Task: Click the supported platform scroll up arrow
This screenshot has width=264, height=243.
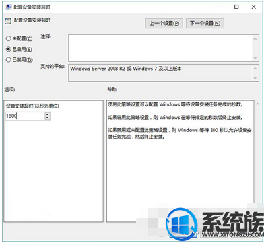Action: 255,68
